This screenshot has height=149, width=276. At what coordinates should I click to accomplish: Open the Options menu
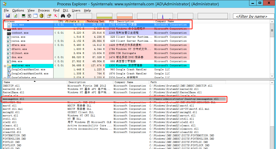coord(18,10)
